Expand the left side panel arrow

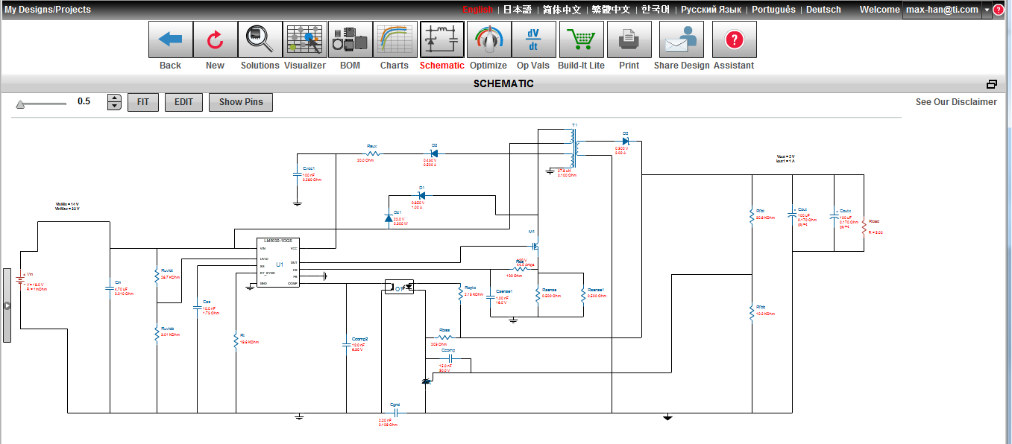click(x=7, y=305)
